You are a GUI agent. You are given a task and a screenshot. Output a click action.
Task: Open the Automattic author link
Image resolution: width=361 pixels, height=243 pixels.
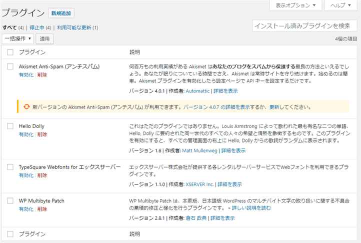click(x=197, y=91)
